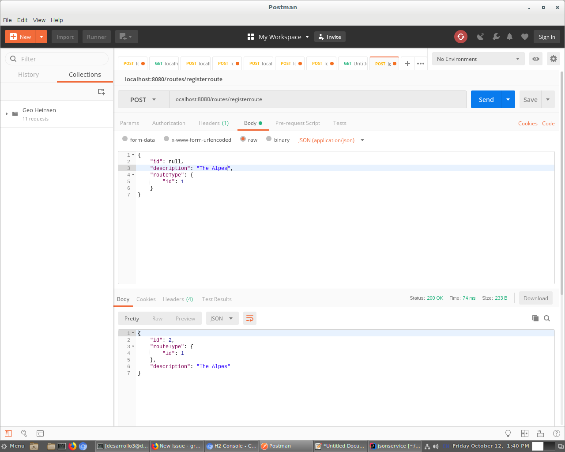Click the sidebar Filter field
This screenshot has width=565, height=452.
click(x=56, y=59)
